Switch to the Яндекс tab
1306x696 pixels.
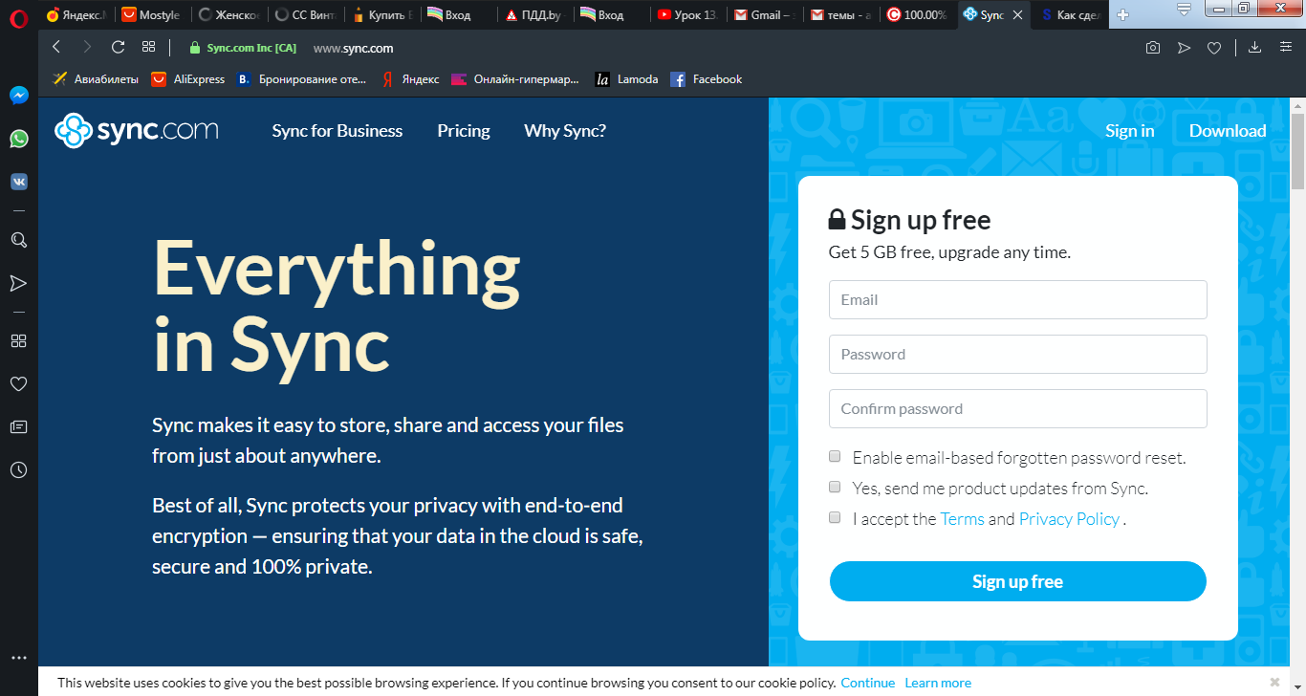(x=76, y=14)
